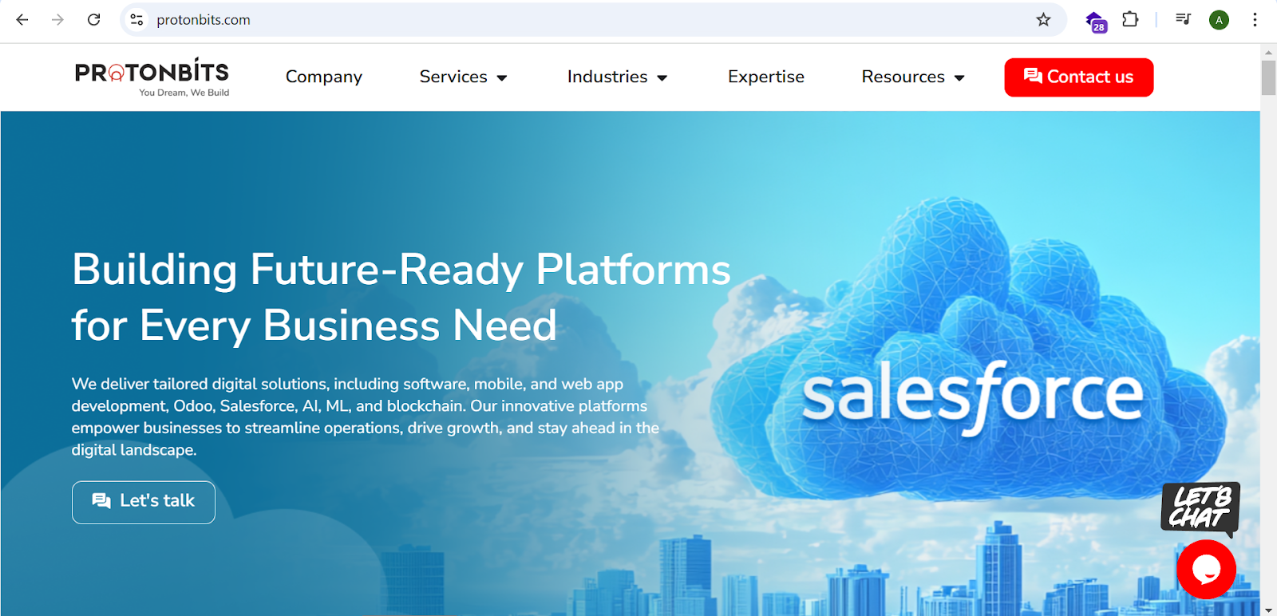Click the Protonbits logo
Viewport: 1277px width, 616px height.
[x=152, y=77]
